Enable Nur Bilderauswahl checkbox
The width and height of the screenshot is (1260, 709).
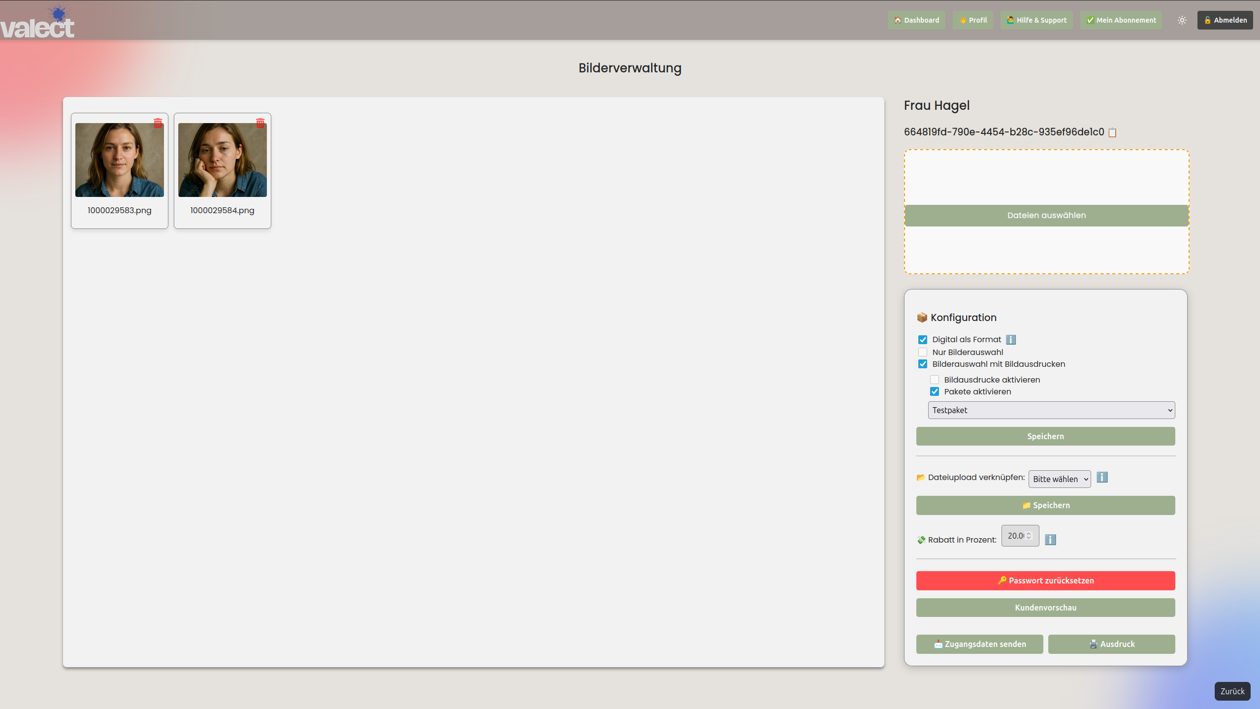pos(923,352)
